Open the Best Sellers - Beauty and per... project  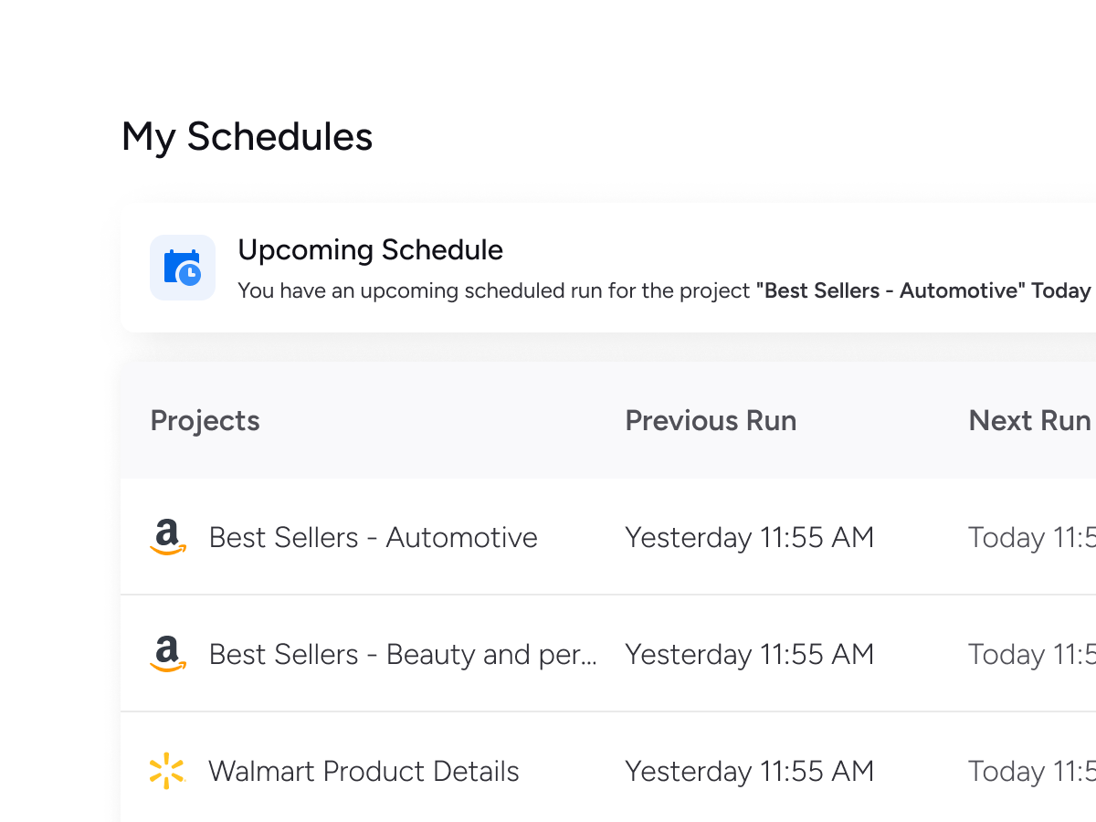403,654
